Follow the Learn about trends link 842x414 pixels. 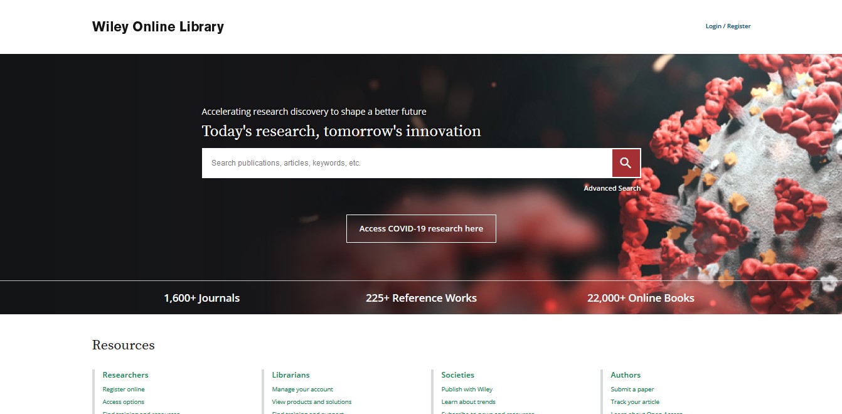pyautogui.click(x=469, y=402)
